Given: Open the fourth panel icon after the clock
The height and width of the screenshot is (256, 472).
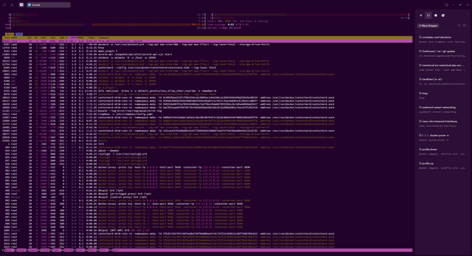Looking at the screenshot, I should [443, 16].
